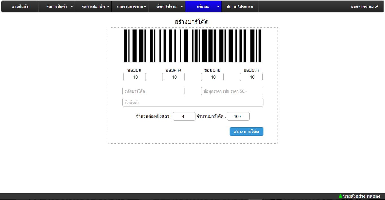Go to ขายสินค้า menu item
The image size is (385, 200).
[20, 6]
